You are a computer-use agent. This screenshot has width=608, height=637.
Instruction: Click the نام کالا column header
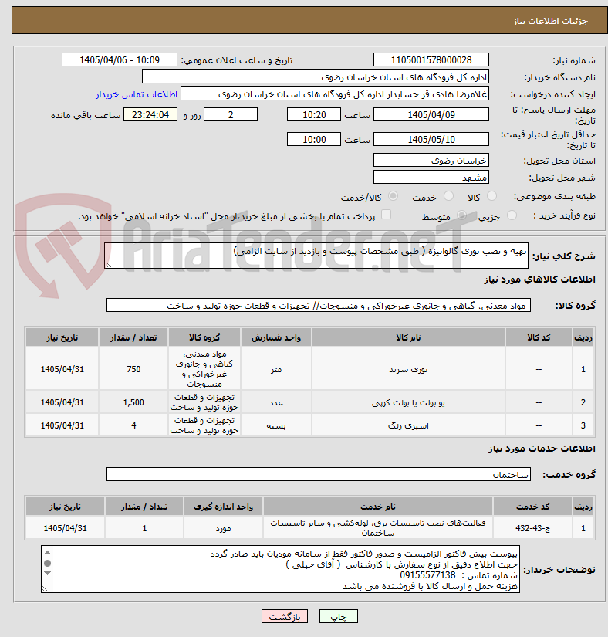pyautogui.click(x=408, y=337)
